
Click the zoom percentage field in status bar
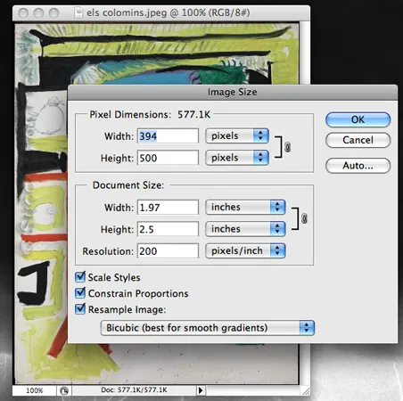click(x=35, y=390)
